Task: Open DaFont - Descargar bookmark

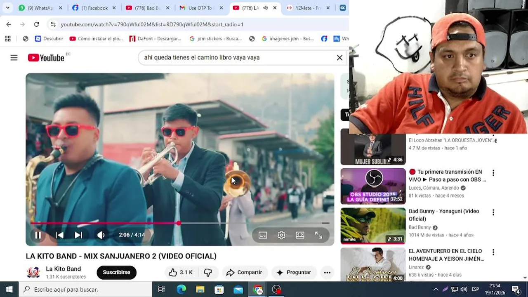Action: [x=155, y=38]
